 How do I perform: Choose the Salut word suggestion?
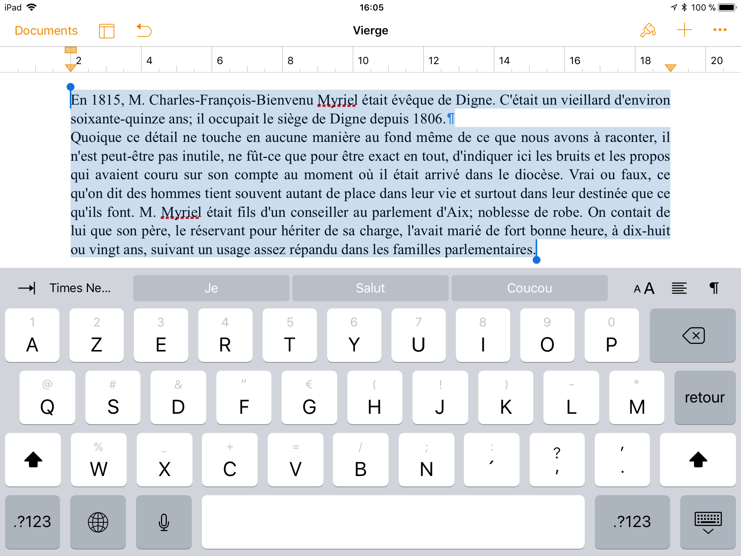(x=370, y=288)
